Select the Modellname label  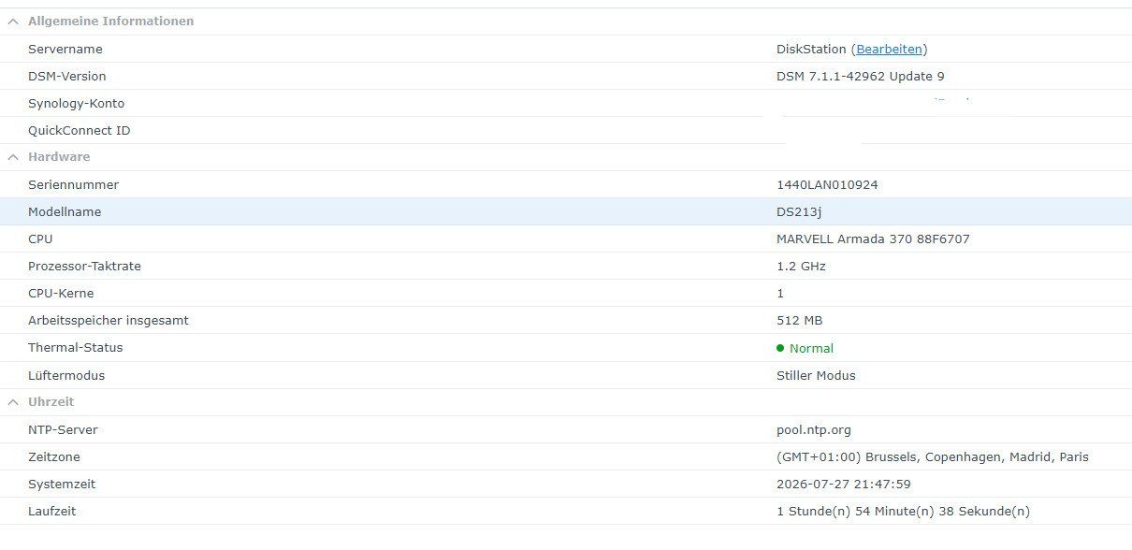pos(65,212)
